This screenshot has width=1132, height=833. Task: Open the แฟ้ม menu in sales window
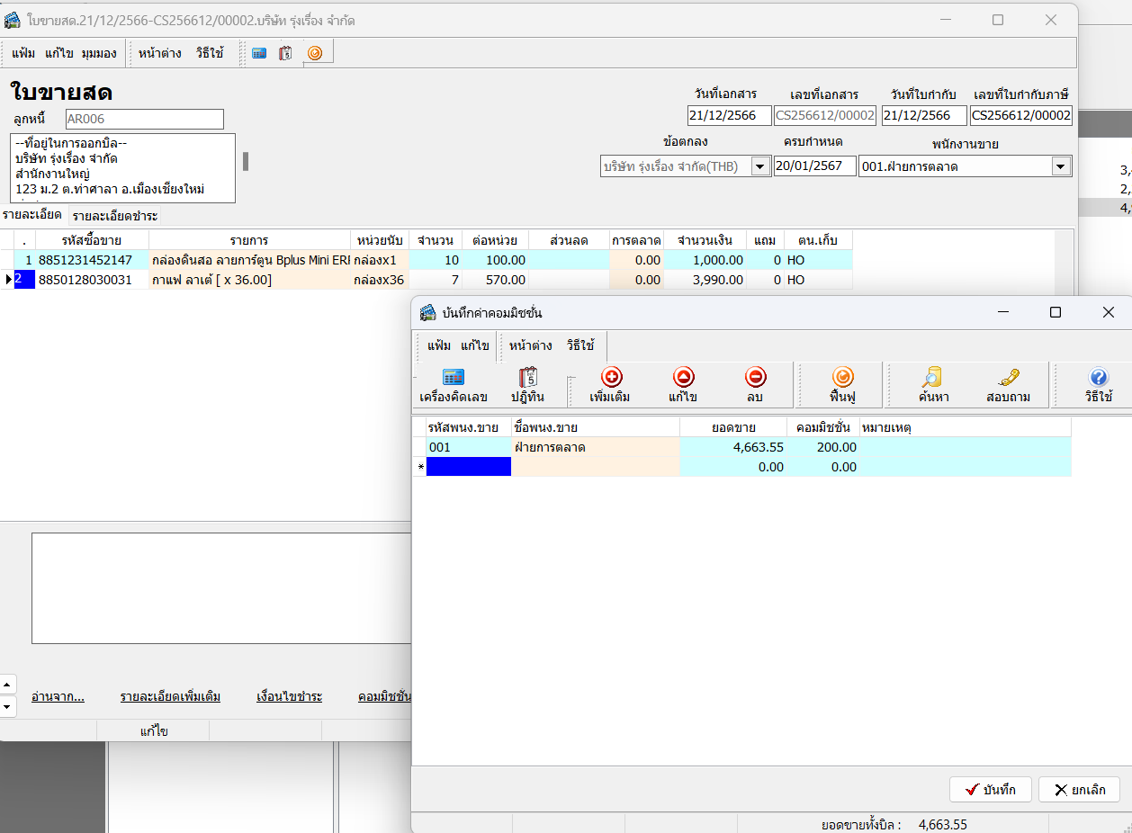coord(23,53)
